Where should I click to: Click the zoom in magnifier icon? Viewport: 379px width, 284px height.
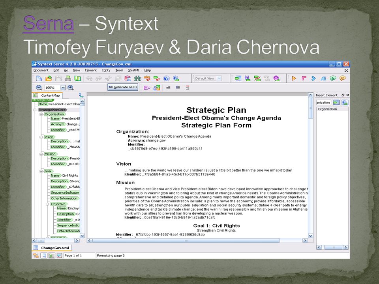[x=71, y=88]
